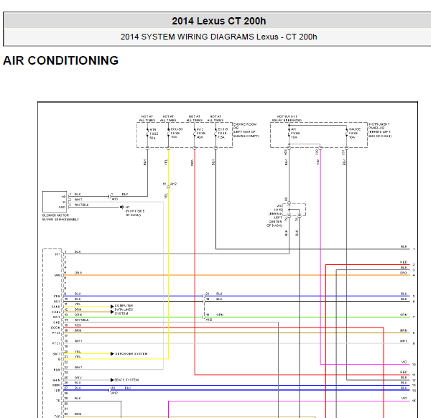
Task: Click the HOT relay-energized label above the A/C fuse
Action: [287, 119]
